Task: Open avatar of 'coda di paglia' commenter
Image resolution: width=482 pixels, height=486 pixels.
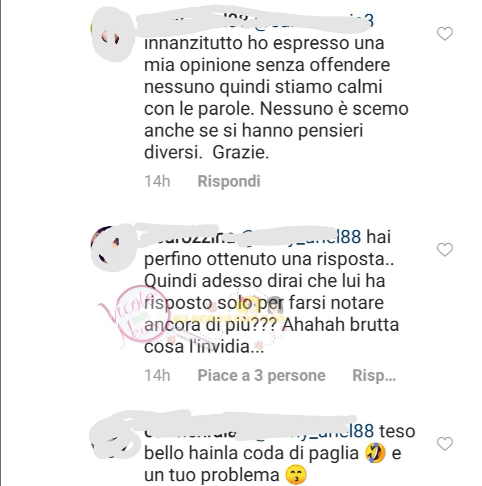Action: (x=110, y=440)
